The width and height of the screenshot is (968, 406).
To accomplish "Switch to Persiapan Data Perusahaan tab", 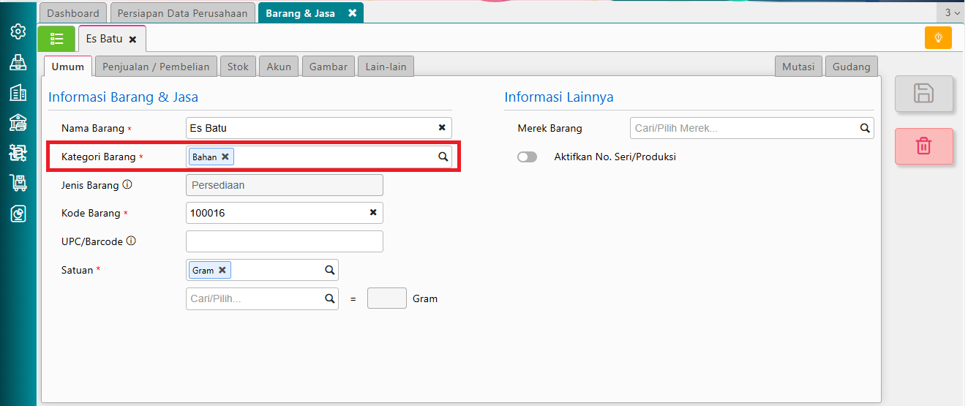I will coord(183,13).
